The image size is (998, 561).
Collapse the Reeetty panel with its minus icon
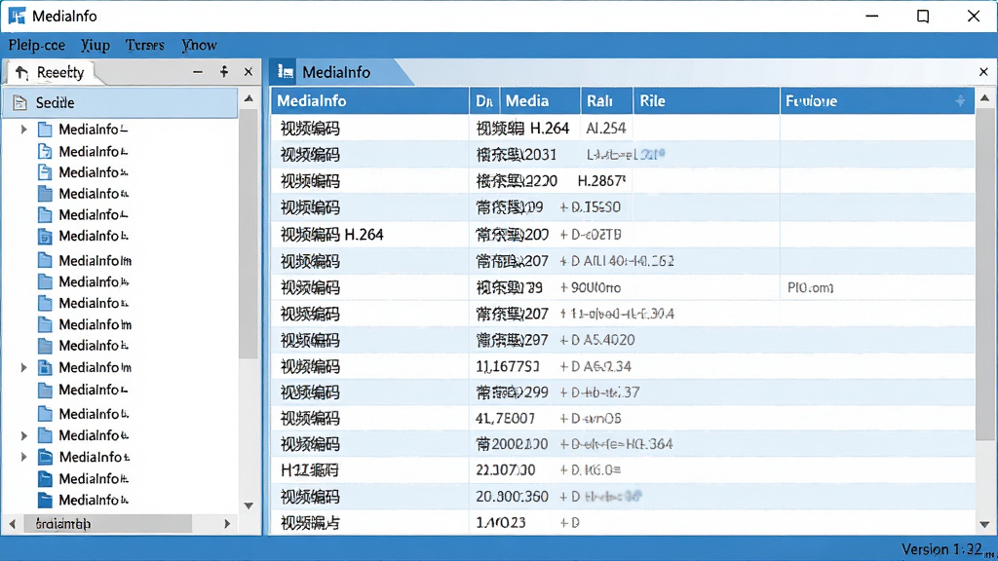[198, 72]
